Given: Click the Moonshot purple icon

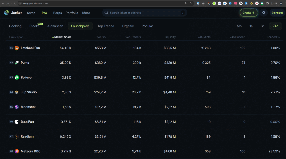Looking at the screenshot, I should point(16,107).
